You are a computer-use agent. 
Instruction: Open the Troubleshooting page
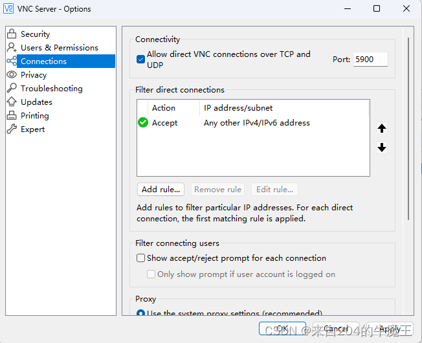click(52, 88)
